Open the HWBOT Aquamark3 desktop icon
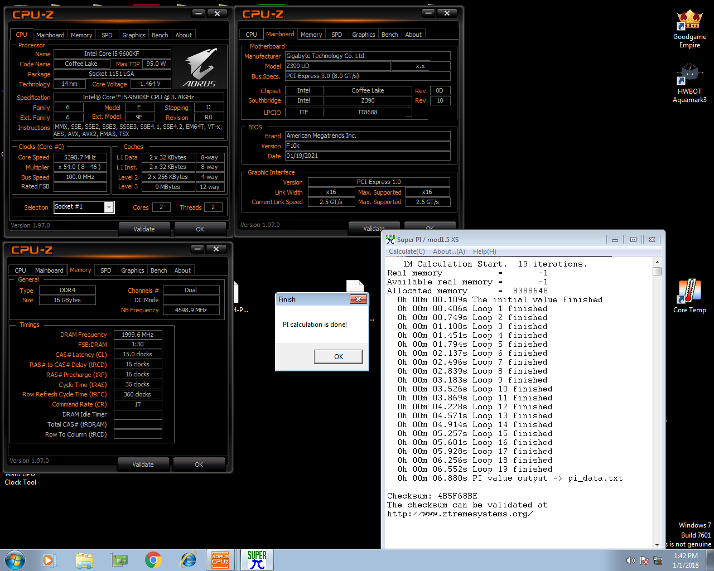Viewport: 714px width, 571px height. tap(689, 84)
